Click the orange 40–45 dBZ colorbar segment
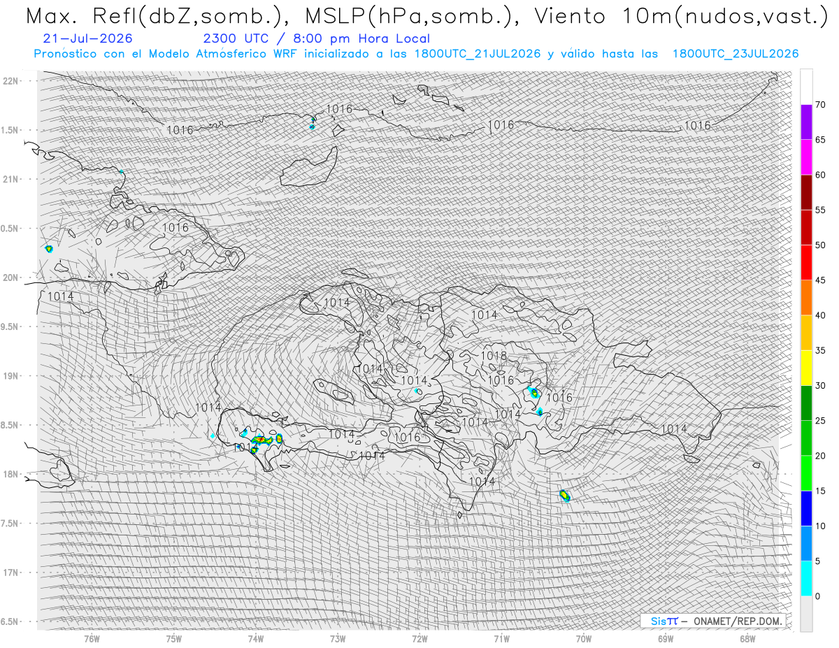The width and height of the screenshot is (839, 648). pos(806,298)
